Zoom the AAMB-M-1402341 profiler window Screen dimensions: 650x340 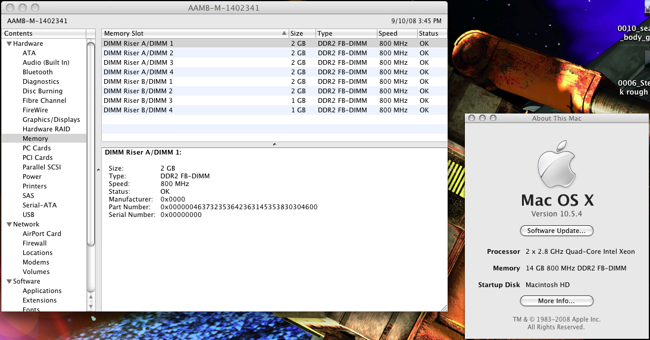coord(35,8)
